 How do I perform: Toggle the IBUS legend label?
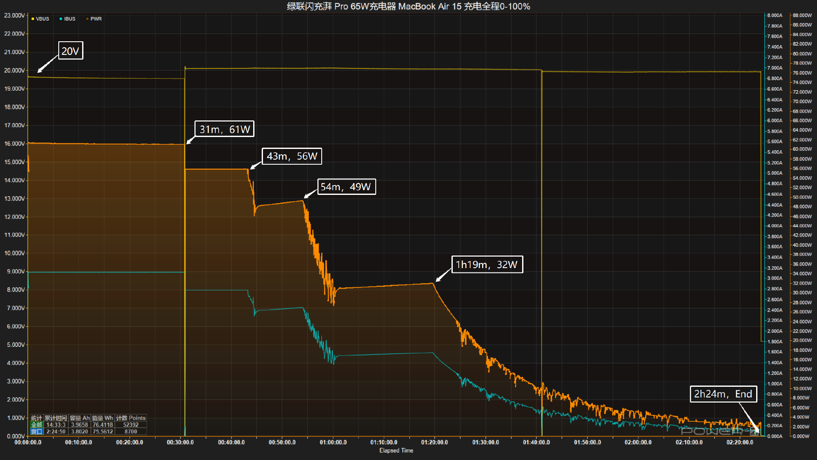click(x=70, y=19)
